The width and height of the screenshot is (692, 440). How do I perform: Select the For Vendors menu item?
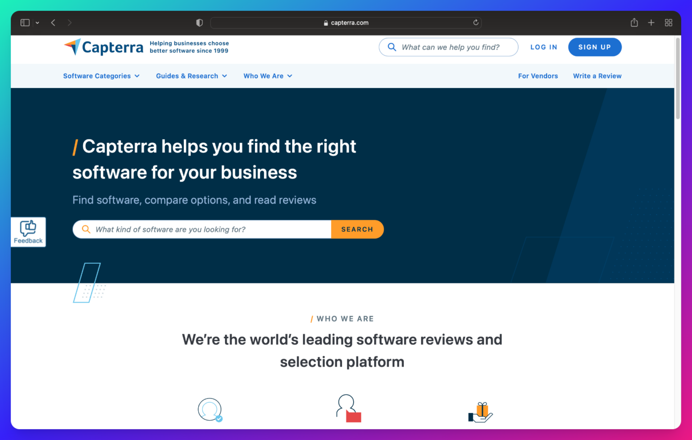pos(538,76)
